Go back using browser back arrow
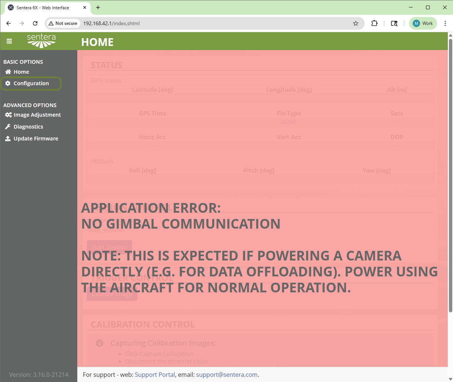The width and height of the screenshot is (453, 382). (9, 23)
